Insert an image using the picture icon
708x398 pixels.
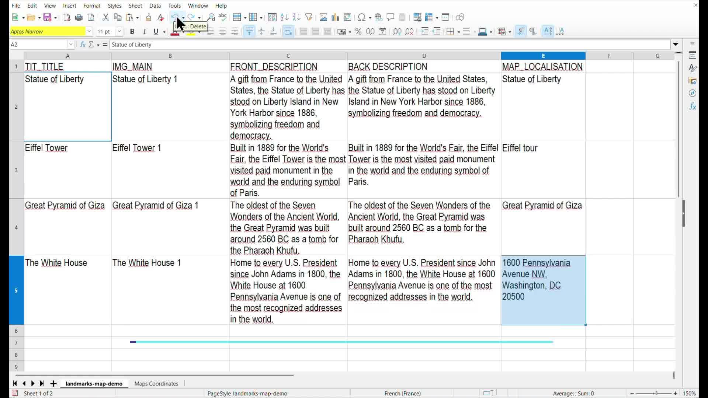click(x=323, y=17)
